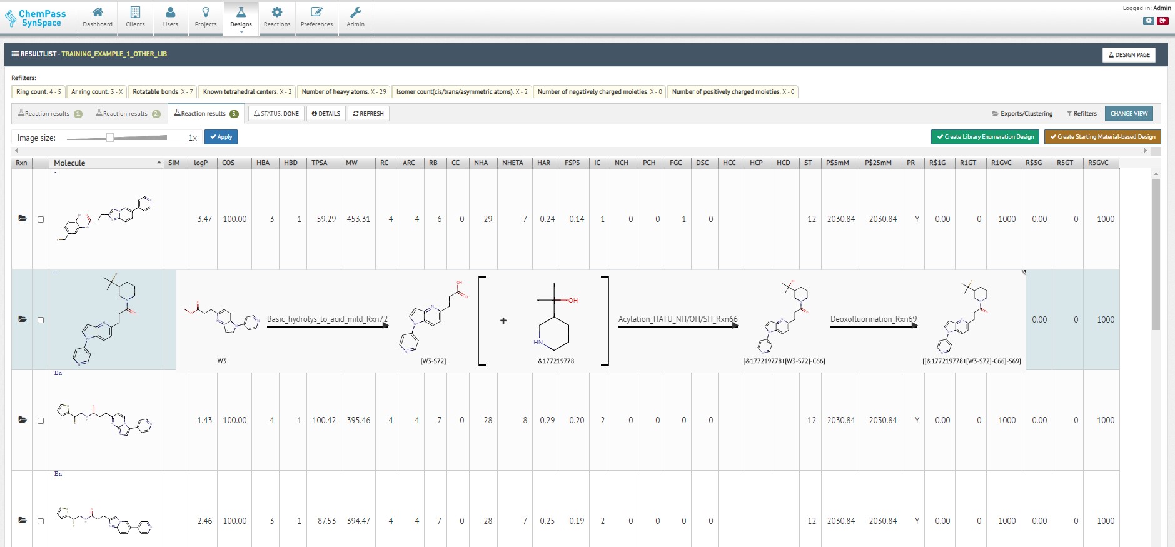Tick the checkbox for logP 1.43 molecule
The image size is (1175, 547).
(41, 421)
